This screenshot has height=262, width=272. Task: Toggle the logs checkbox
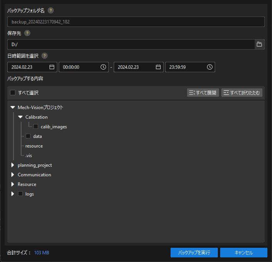click(x=20, y=194)
